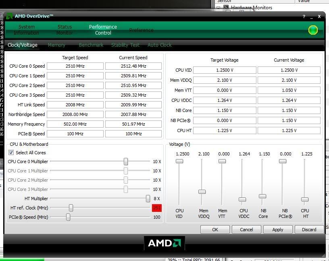This screenshot has height=261, width=329.
Task: Switch to the Memory sub-tab
Action: [x=56, y=45]
